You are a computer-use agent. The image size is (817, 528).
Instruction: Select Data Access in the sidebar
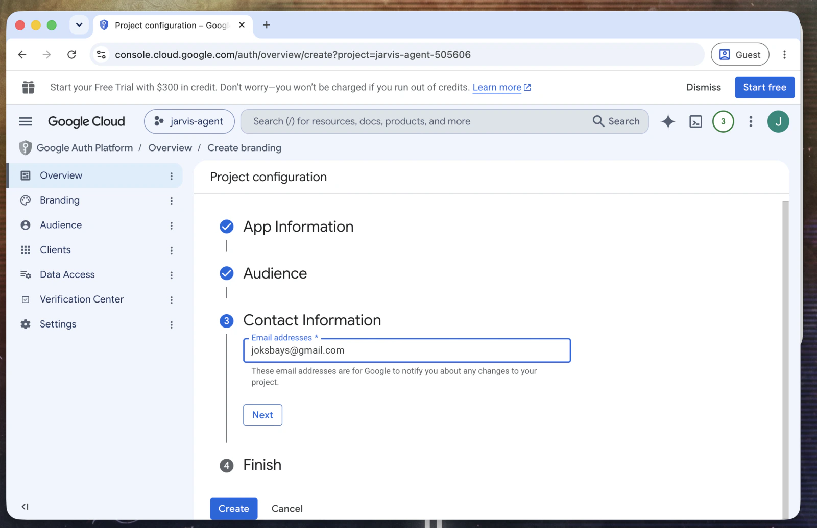pos(95,274)
